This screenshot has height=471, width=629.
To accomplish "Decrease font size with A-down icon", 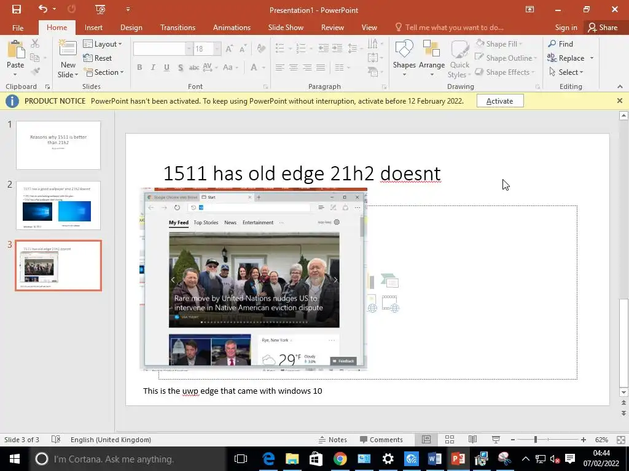I will pyautogui.click(x=243, y=48).
